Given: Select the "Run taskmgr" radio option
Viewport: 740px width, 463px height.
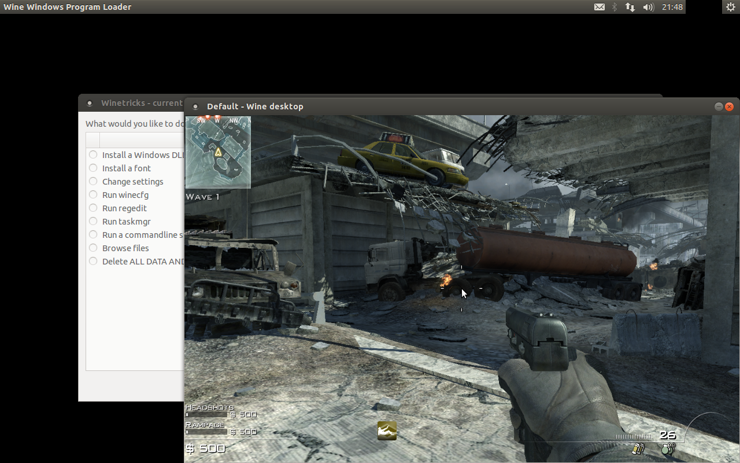Looking at the screenshot, I should coord(93,221).
